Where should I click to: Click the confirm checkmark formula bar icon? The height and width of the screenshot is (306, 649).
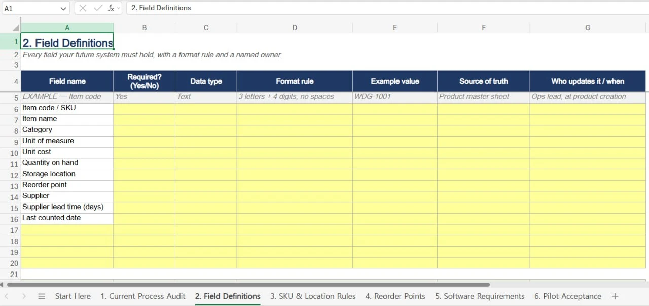(98, 8)
